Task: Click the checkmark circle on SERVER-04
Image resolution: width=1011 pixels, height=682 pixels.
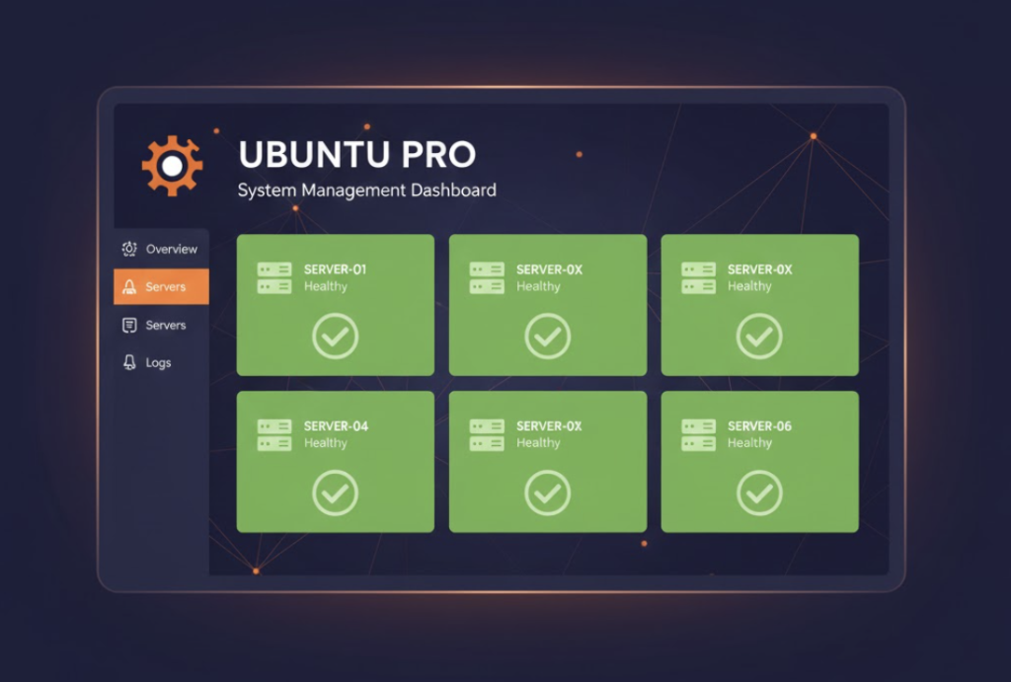Action: [x=336, y=493]
